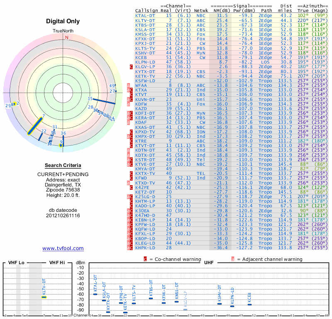This screenshot has height=319, width=332.
Task: Click the Zipcode 75638 text
Action: (63, 190)
